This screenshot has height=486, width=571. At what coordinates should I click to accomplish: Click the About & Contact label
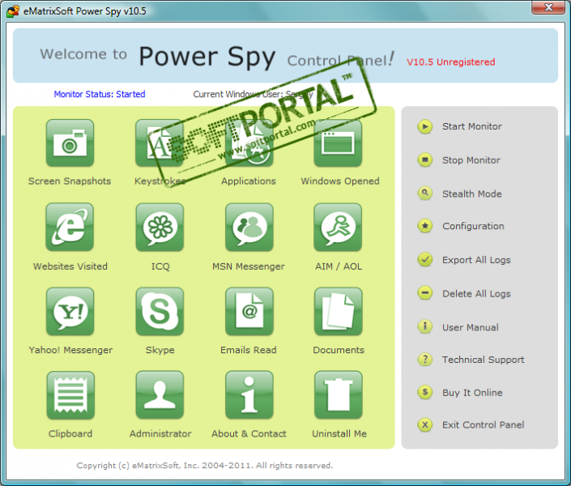(x=249, y=433)
